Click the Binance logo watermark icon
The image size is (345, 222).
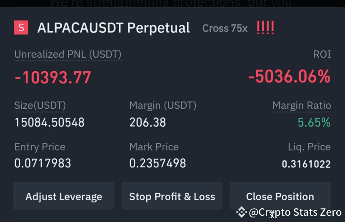tap(241, 212)
